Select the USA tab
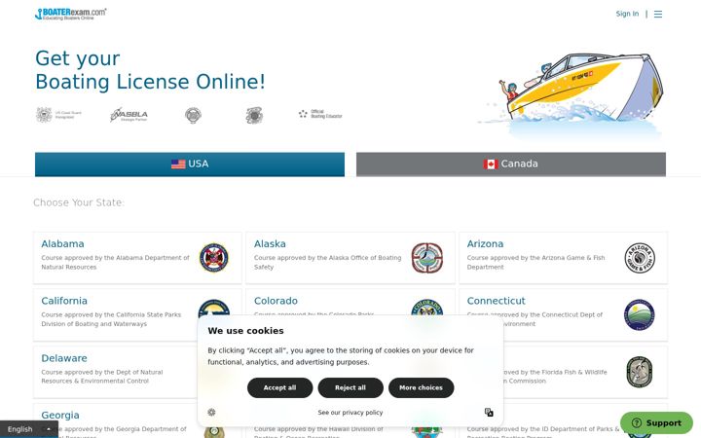Viewport: 701px width, 438px height. (x=190, y=164)
